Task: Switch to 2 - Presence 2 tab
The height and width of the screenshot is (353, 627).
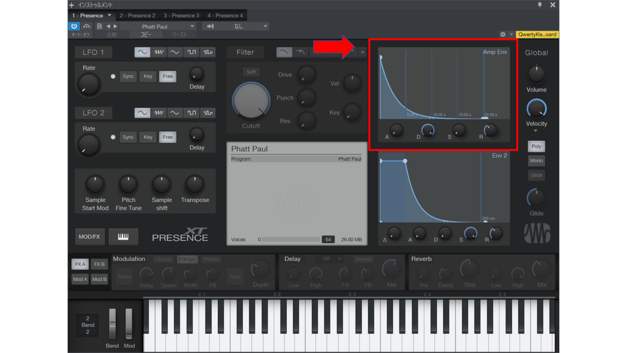Action: point(137,16)
